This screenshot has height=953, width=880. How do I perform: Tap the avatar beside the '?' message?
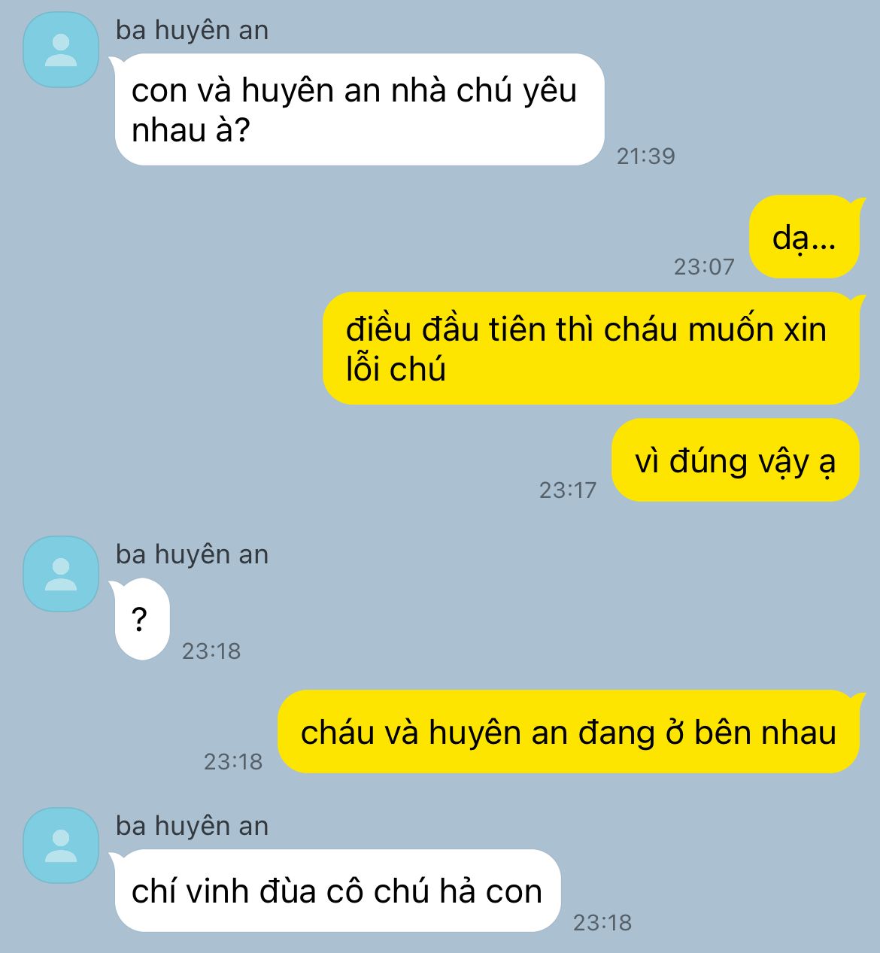(x=61, y=574)
